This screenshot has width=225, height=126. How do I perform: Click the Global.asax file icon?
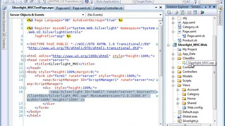[179, 117]
